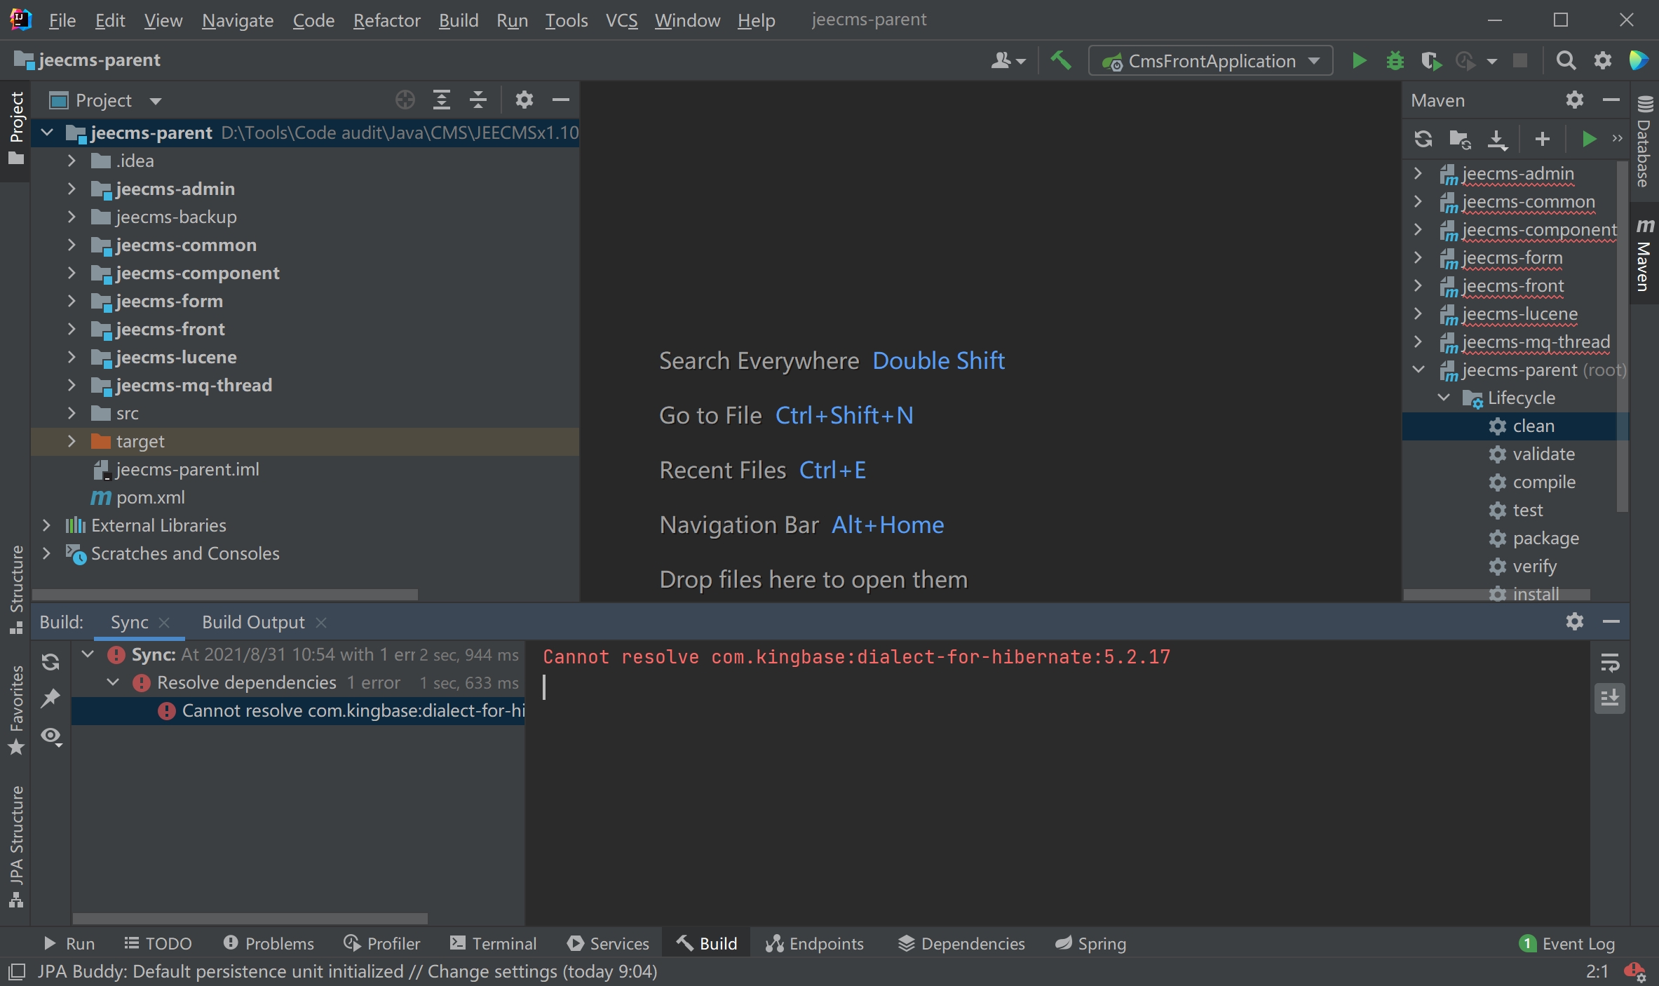
Task: Select pom.xml in the project tree
Action: [x=150, y=497]
